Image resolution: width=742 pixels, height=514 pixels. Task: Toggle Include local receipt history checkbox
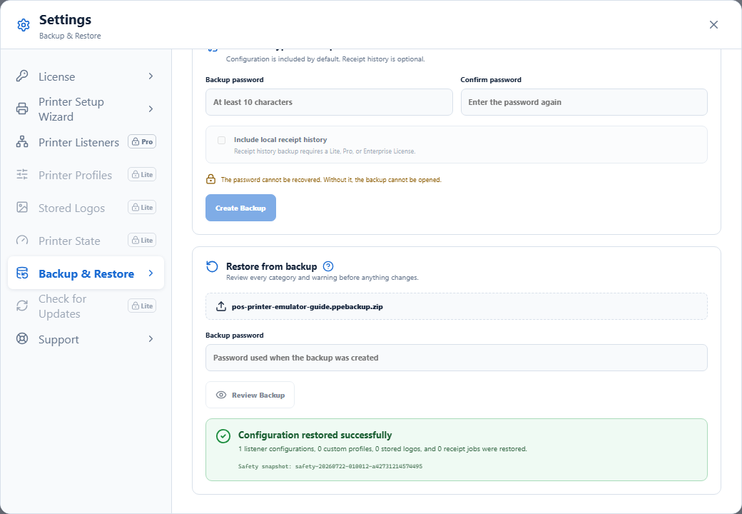pyautogui.click(x=221, y=140)
